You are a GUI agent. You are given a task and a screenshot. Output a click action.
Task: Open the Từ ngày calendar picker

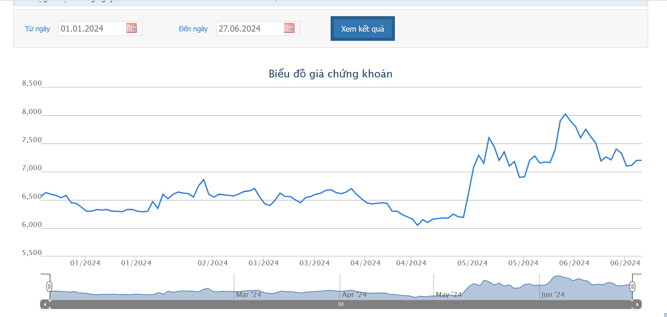tap(131, 28)
